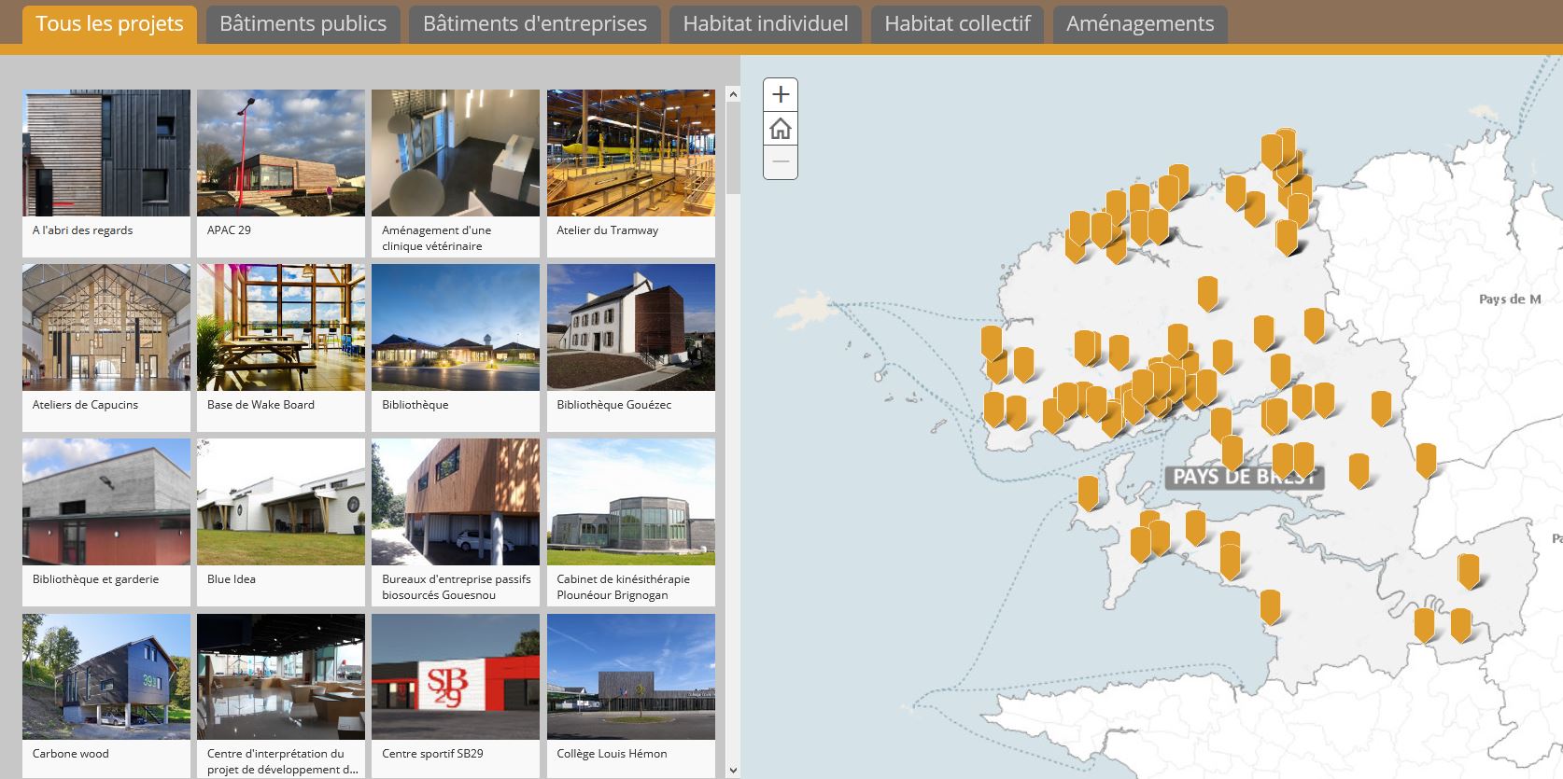This screenshot has height=779, width=1563.
Task: Select the Tous les projets tab
Action: click(x=109, y=24)
